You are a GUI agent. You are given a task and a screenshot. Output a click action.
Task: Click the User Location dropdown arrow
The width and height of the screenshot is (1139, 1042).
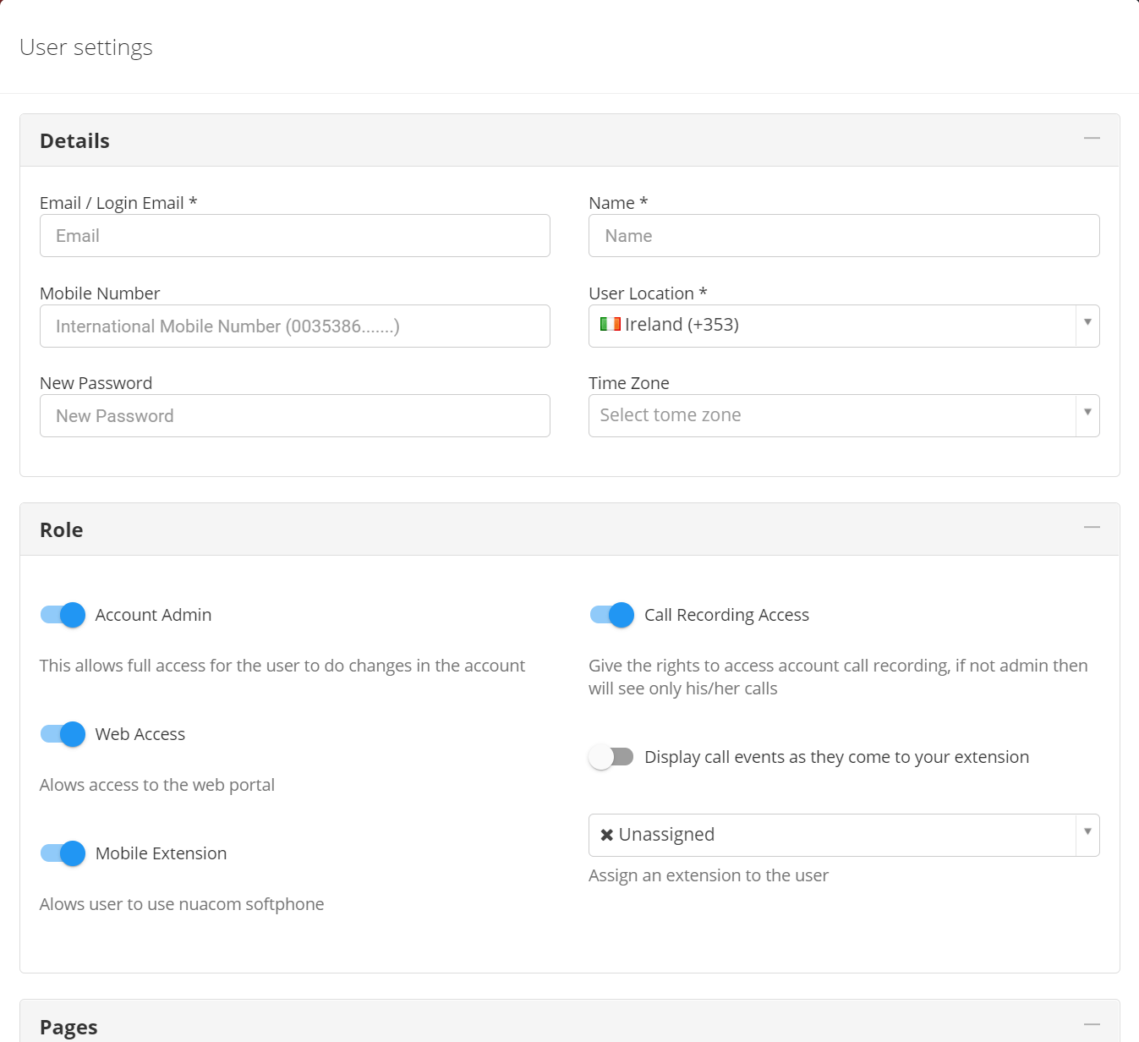click(x=1087, y=322)
